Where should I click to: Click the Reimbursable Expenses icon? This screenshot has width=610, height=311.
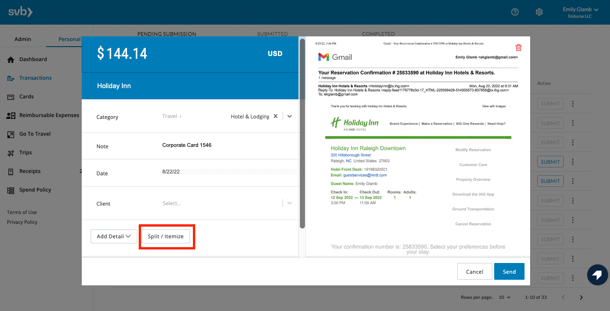click(11, 116)
